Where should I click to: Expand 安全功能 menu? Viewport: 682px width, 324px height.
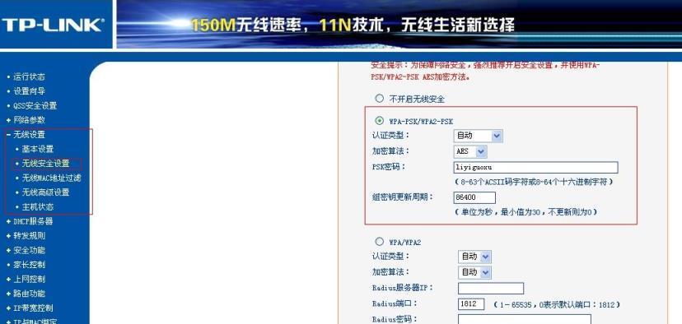pos(29,250)
